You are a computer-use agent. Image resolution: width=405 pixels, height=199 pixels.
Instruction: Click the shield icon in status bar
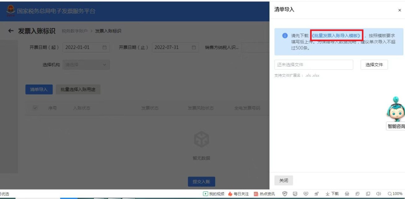(285, 194)
